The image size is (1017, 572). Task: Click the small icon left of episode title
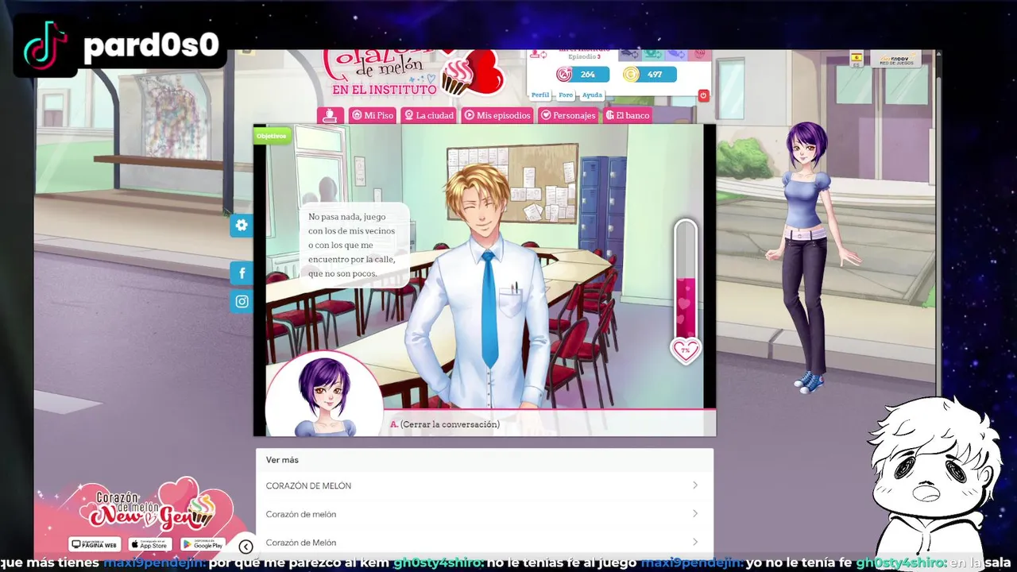[x=538, y=54]
